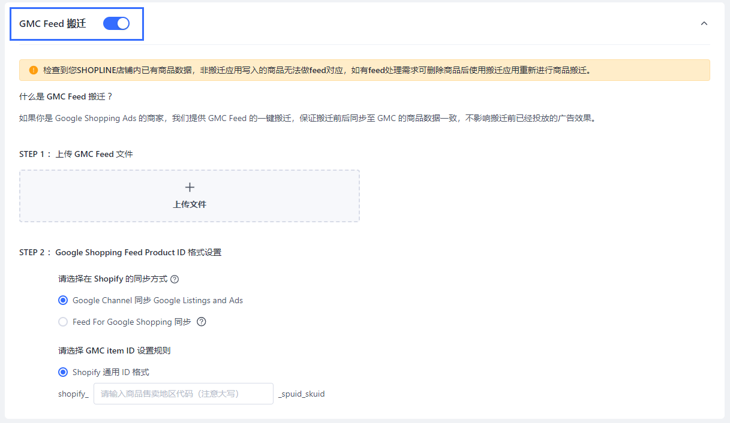Click the GMC Feed 搬迁 title text
The height and width of the screenshot is (423, 730).
53,24
